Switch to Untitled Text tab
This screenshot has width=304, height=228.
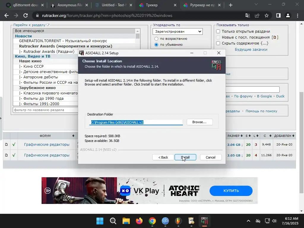[114, 5]
